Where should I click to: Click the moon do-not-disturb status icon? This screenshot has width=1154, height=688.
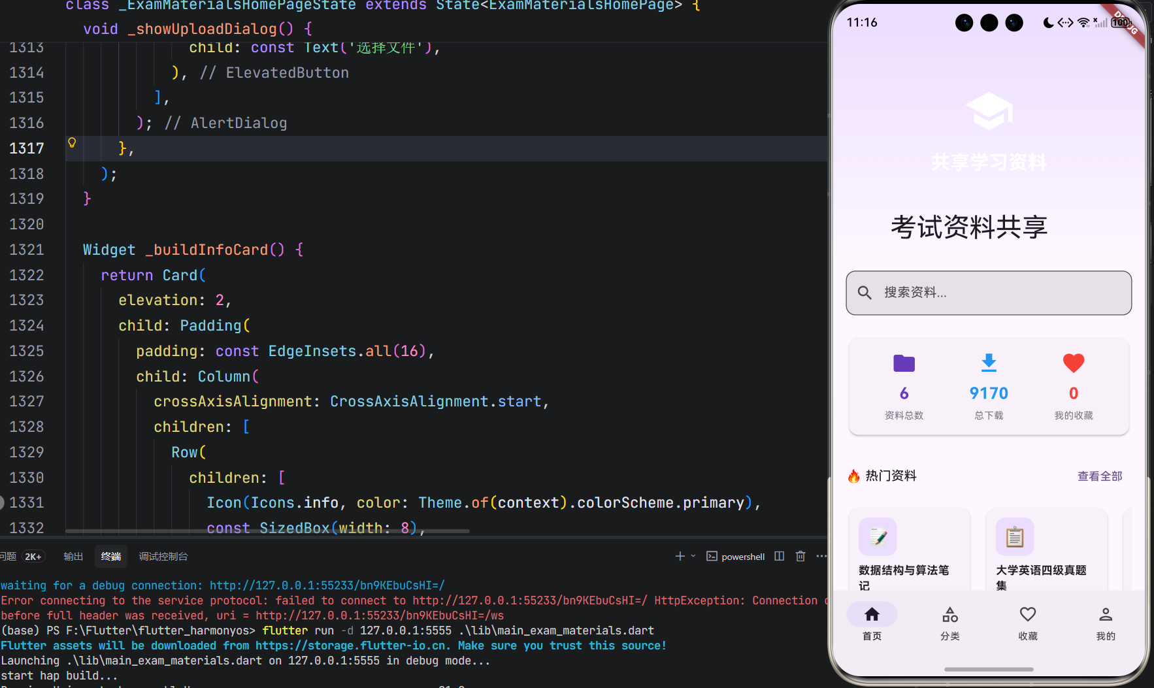pyautogui.click(x=1048, y=23)
